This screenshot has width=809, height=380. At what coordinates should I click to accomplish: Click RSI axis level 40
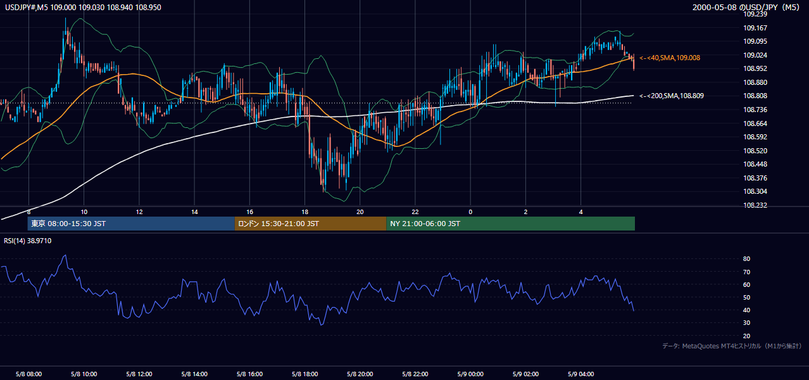[746, 310]
